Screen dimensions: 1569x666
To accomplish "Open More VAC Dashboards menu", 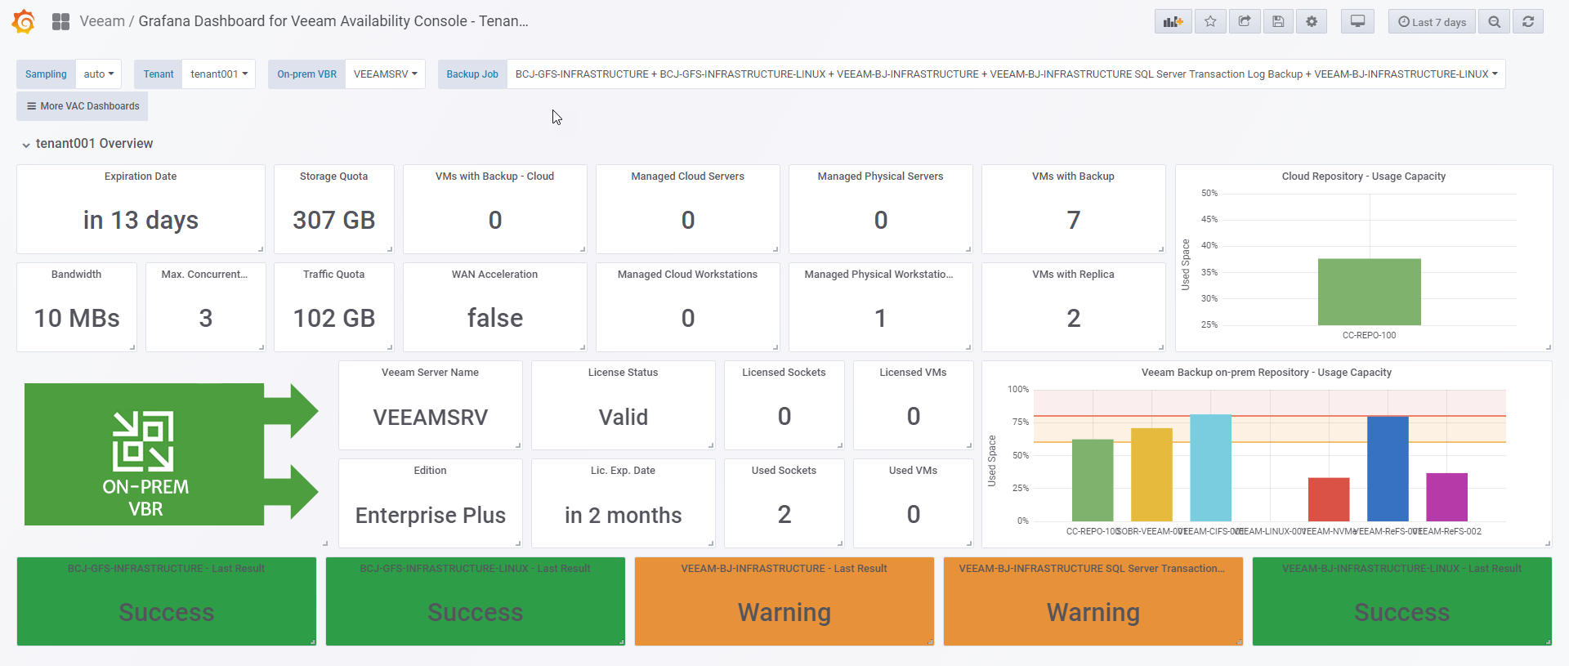I will pyautogui.click(x=83, y=106).
